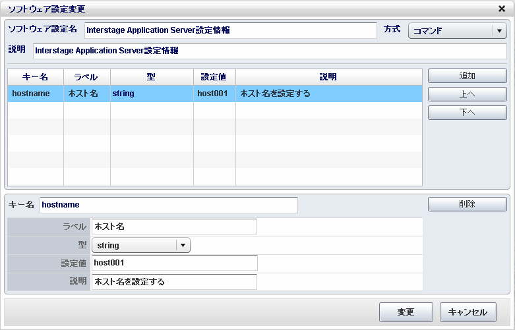The image size is (515, 330).
Task: Select the 型 column header
Action: [152, 77]
